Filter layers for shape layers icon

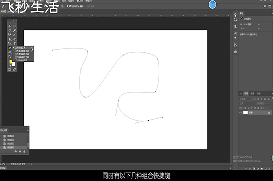[x=265, y=99]
